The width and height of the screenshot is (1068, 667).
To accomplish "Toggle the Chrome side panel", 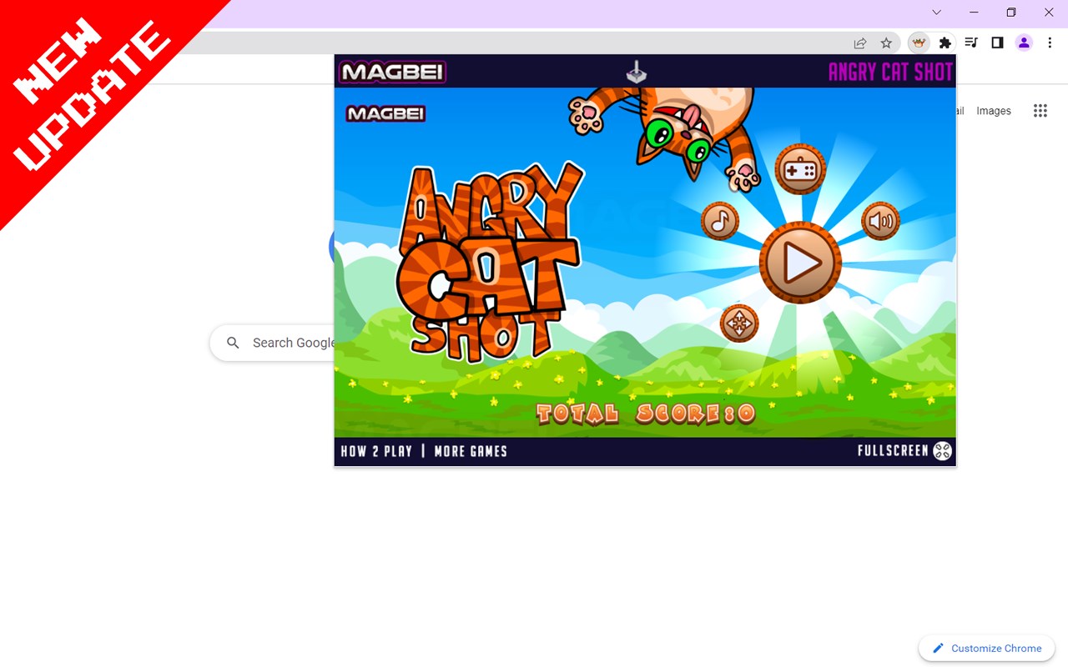I will pyautogui.click(x=997, y=43).
